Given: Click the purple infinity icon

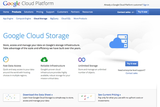Looking at the screenshot, I should (82, 60).
